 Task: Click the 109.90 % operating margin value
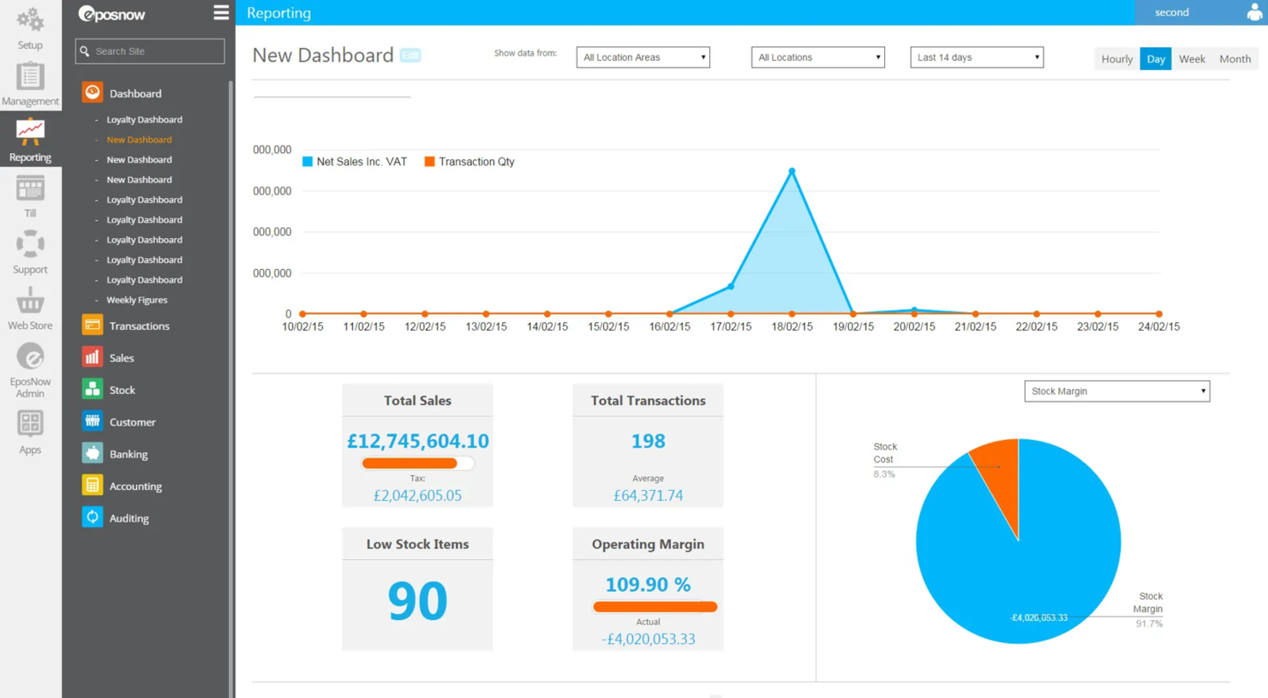[x=648, y=585]
